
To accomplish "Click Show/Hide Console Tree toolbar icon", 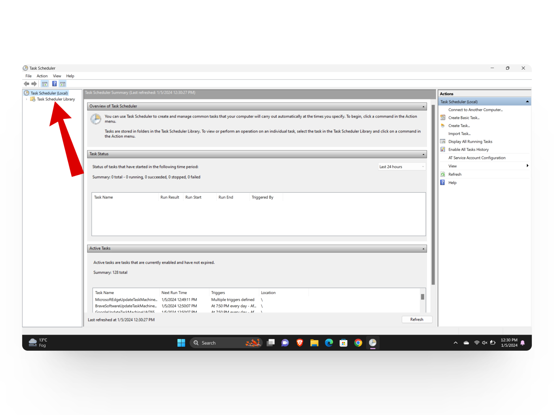I will (44, 84).
